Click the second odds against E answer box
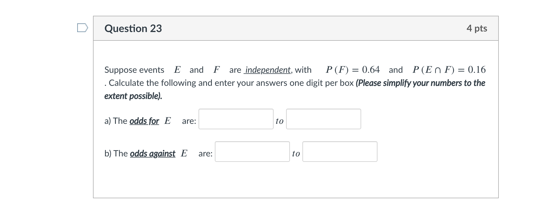 (340, 152)
